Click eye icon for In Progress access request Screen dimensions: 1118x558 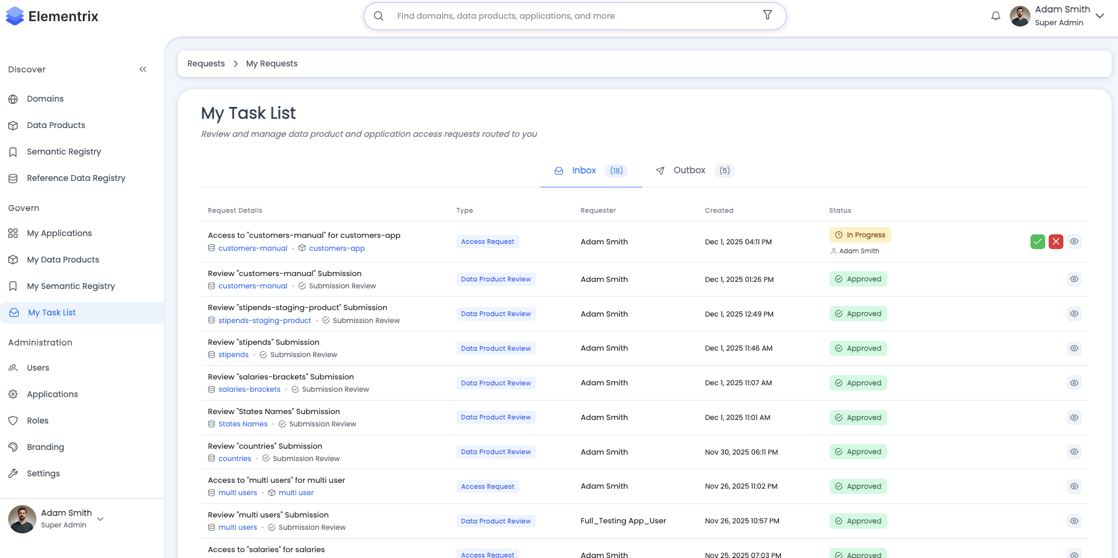(1074, 241)
